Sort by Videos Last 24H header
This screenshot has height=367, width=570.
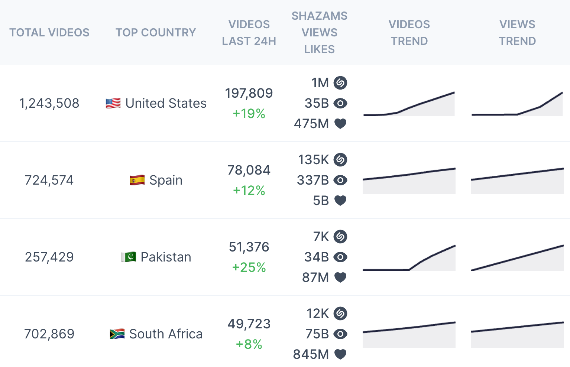coord(249,33)
